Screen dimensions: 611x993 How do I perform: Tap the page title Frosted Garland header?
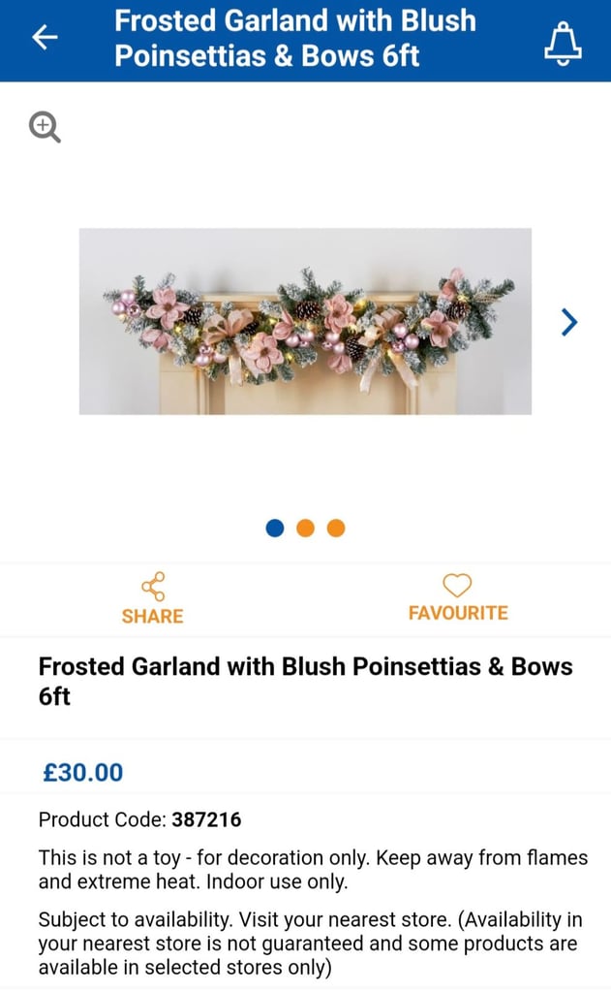click(294, 41)
